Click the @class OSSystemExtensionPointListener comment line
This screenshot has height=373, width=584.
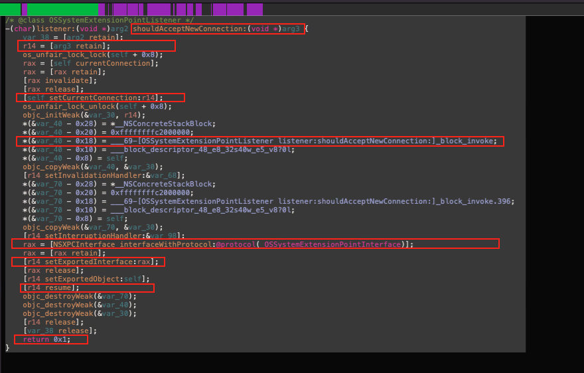coord(100,20)
